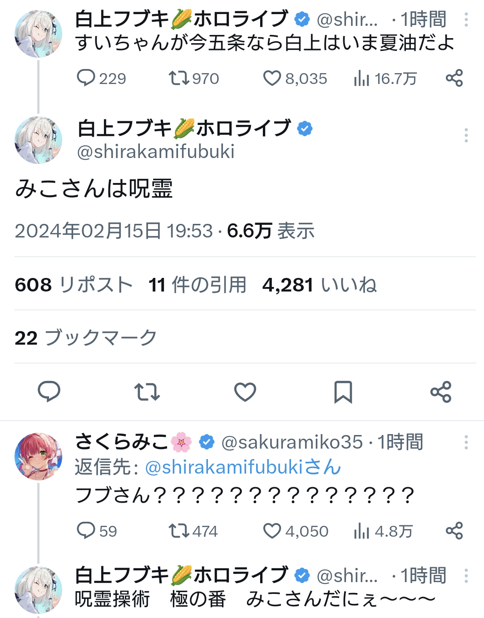Repost the main tweet みこさんは呪霊
This screenshot has width=484, height=618.
click(x=147, y=392)
